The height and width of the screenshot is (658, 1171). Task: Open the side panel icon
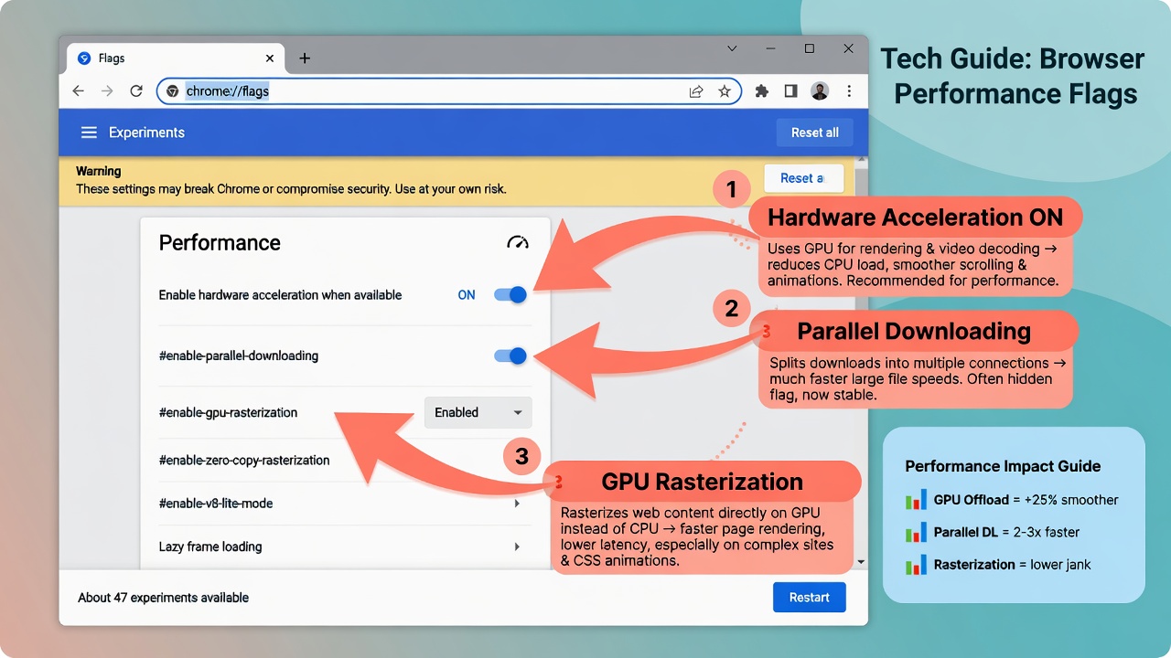pos(790,90)
